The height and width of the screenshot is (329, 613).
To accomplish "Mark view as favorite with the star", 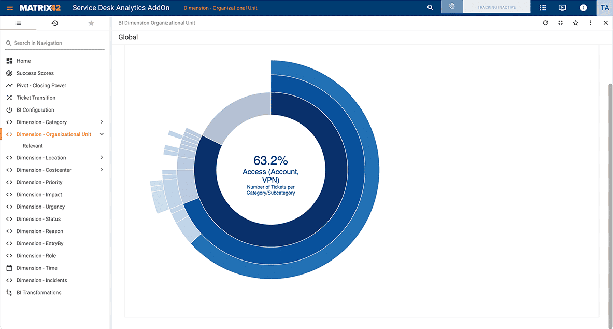I will tap(575, 23).
